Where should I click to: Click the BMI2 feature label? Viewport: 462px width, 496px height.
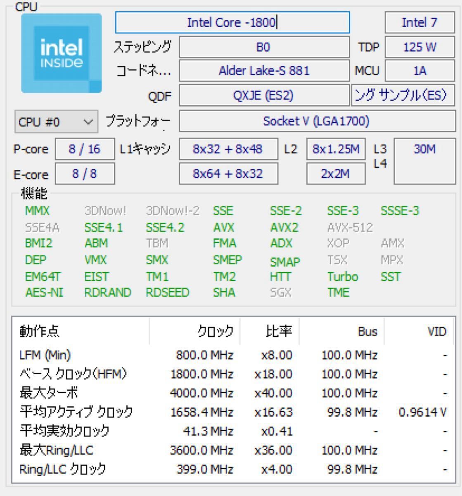pyautogui.click(x=39, y=243)
